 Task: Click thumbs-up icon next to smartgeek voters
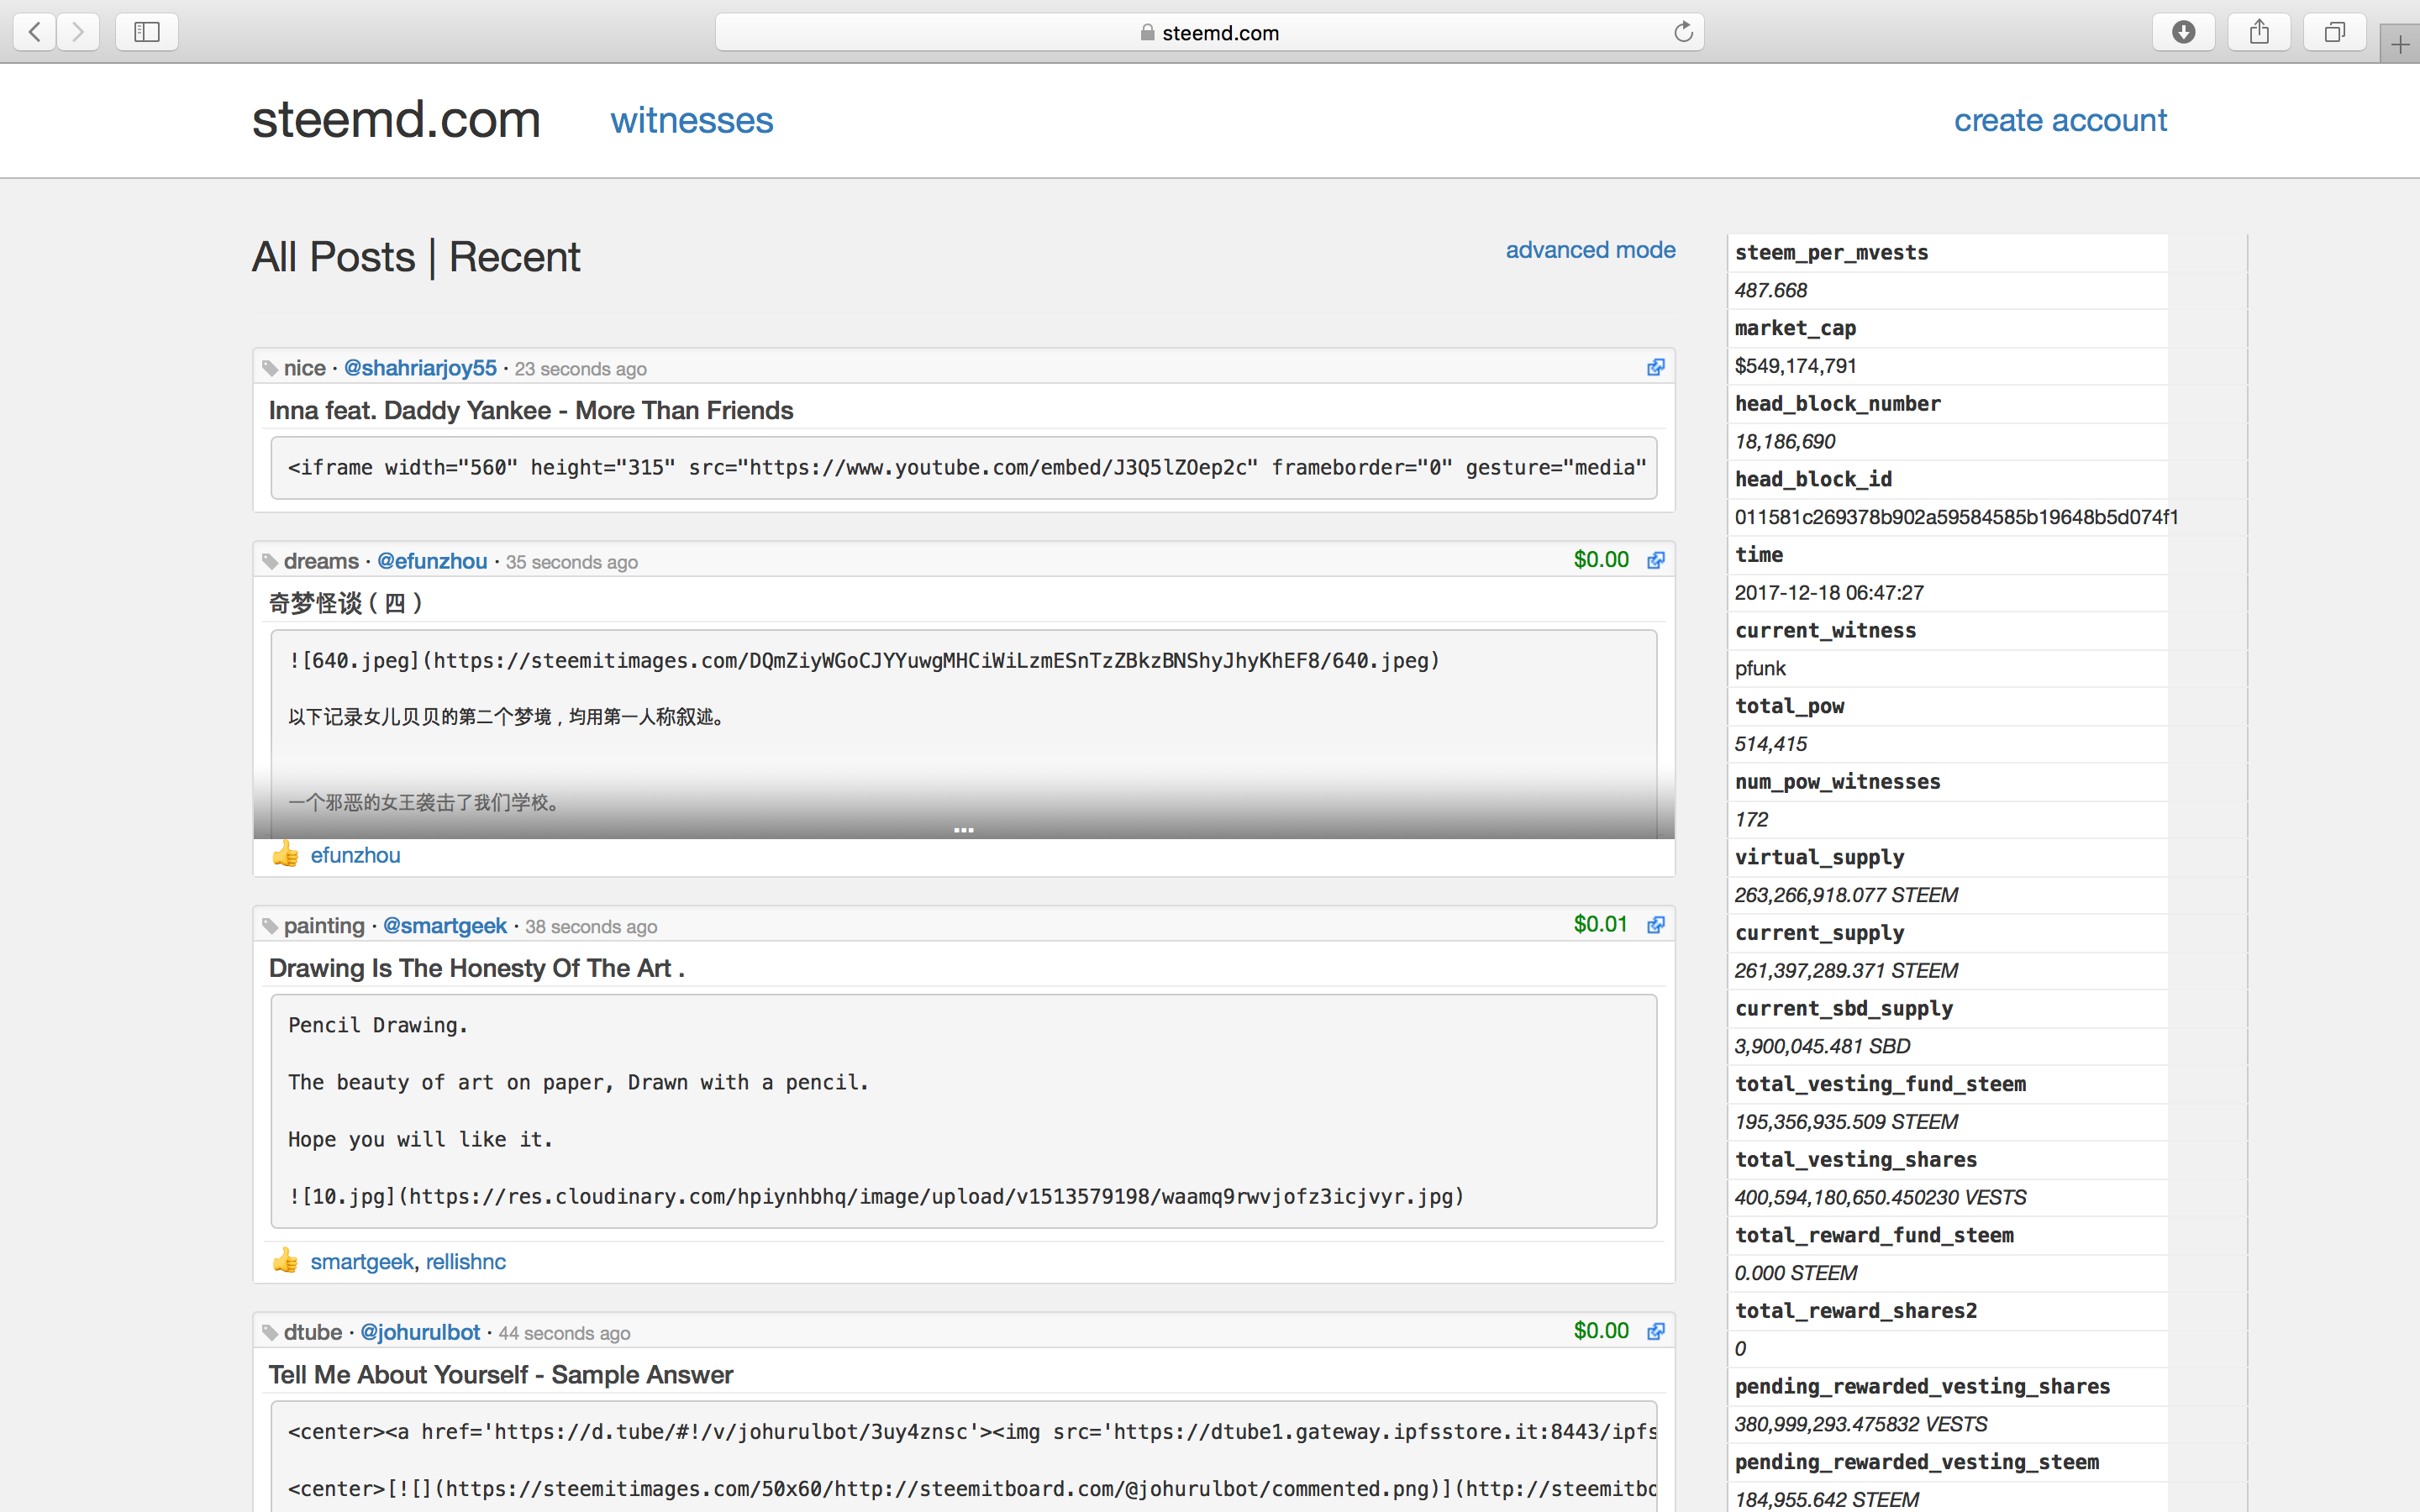(285, 1260)
